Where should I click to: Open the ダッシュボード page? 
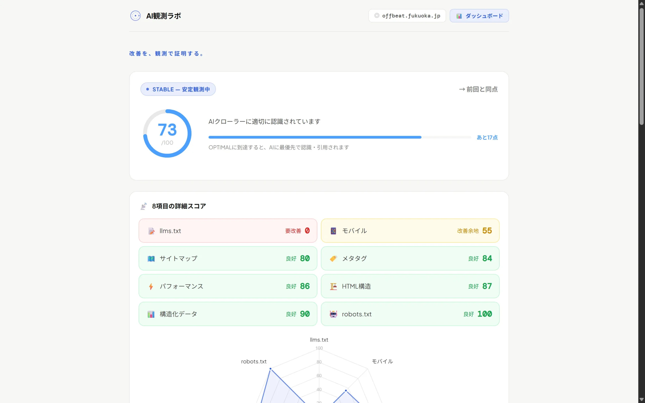pyautogui.click(x=479, y=15)
